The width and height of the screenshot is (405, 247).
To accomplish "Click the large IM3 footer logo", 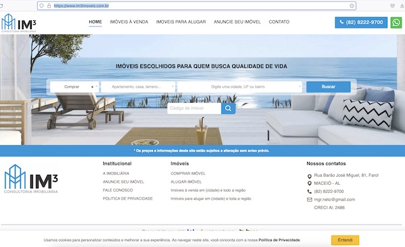I will tap(31, 179).
